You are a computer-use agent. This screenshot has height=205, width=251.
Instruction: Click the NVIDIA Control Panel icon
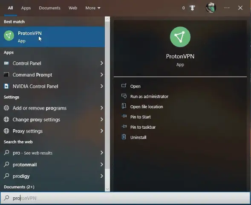pos(6,86)
